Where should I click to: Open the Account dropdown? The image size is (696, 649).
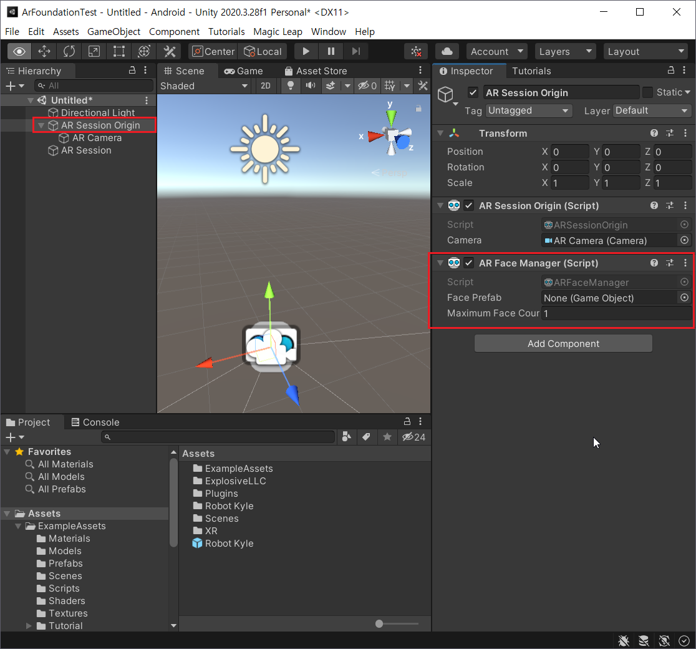(x=496, y=52)
